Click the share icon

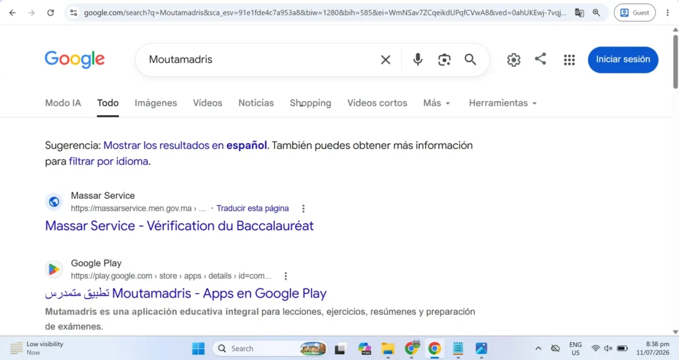(540, 59)
